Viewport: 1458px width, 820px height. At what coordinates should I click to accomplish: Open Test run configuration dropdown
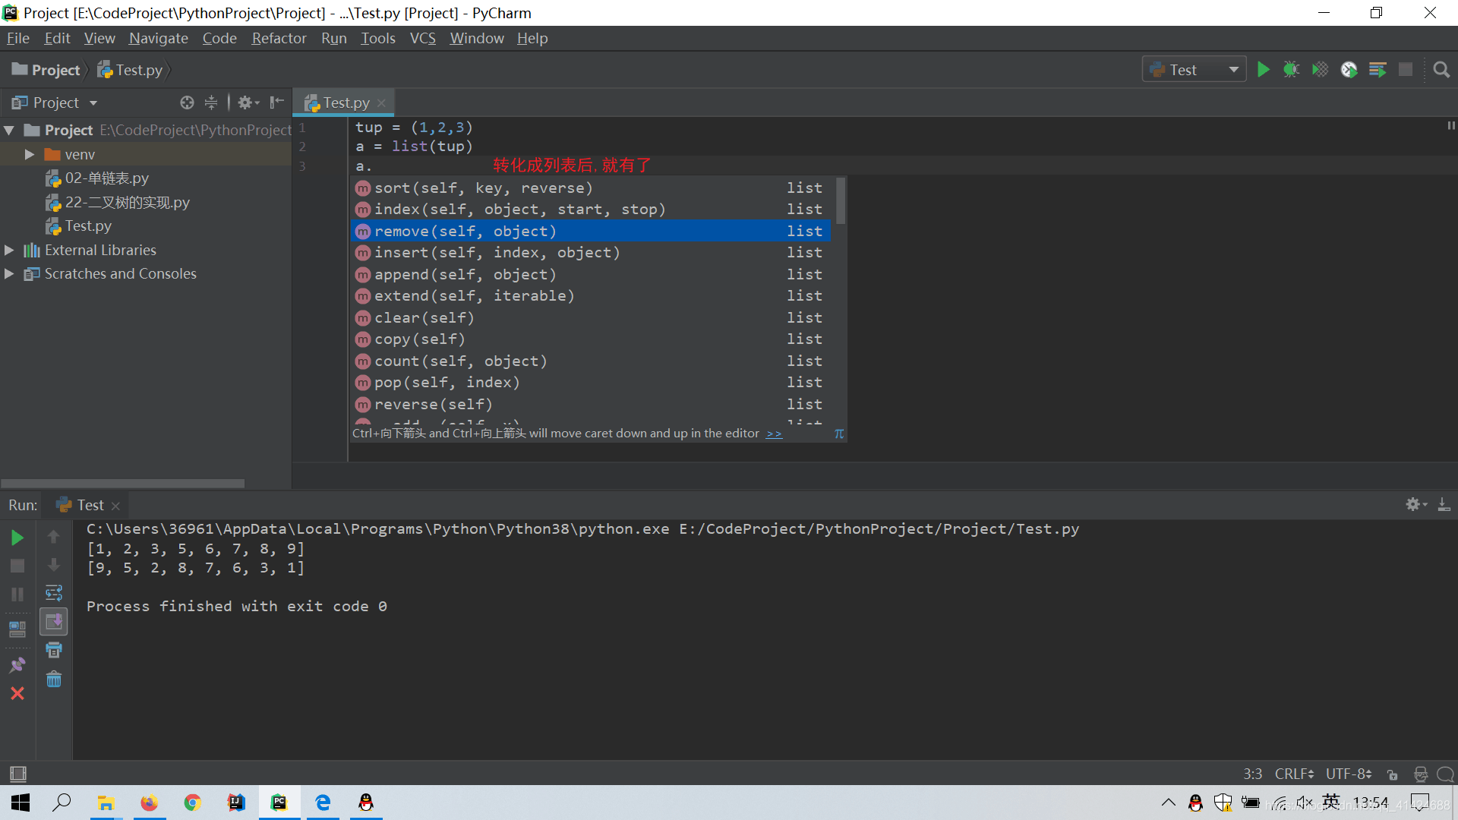click(x=1194, y=70)
